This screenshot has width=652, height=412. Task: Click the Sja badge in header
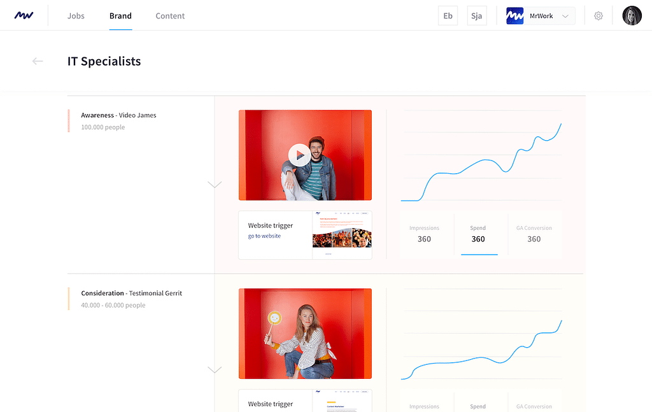pyautogui.click(x=476, y=16)
